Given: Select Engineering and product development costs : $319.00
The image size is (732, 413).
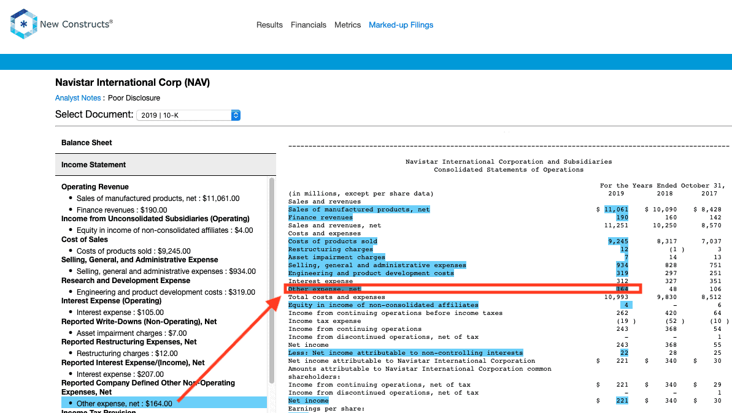Looking at the screenshot, I should point(166,292).
